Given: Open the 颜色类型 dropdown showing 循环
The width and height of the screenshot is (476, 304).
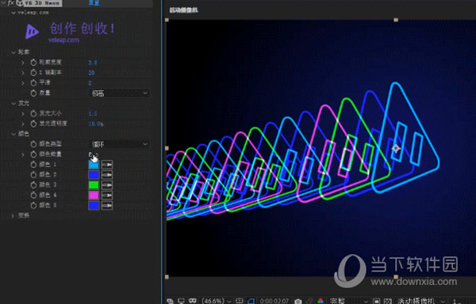Looking at the screenshot, I should pos(119,144).
